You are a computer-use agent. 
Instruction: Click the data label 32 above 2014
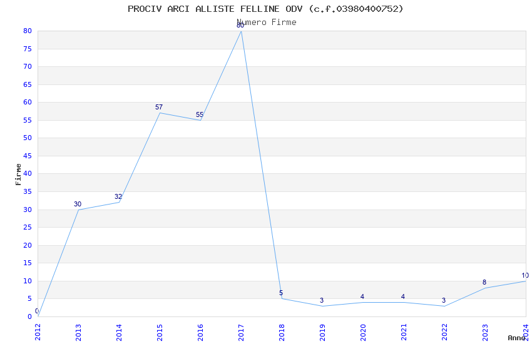coord(118,196)
